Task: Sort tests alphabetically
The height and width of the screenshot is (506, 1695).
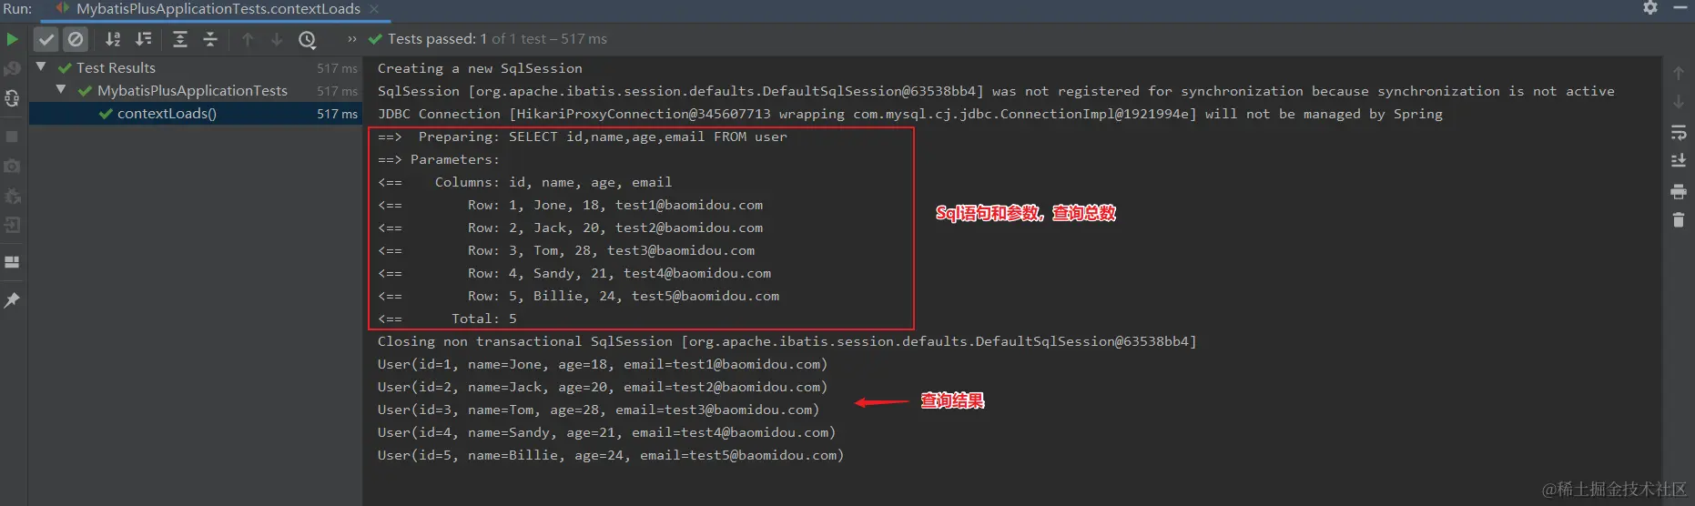Action: pyautogui.click(x=113, y=39)
